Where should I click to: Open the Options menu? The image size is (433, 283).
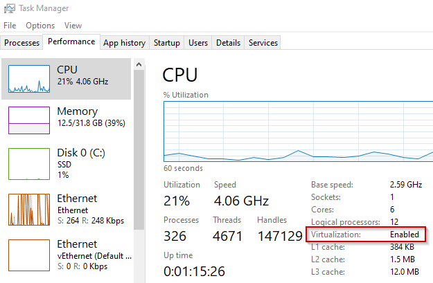(x=40, y=25)
